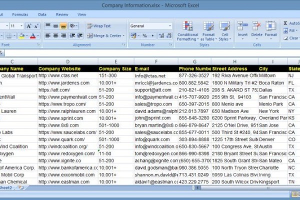Open the text orientation options
The image size is (300, 200).
click(73, 25)
